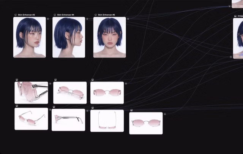Screen dimensions: 243x154
Task: Click output port of Skin Enhancer #5
Action: click(128, 19)
